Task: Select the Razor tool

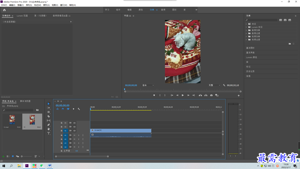Action: click(x=49, y=116)
